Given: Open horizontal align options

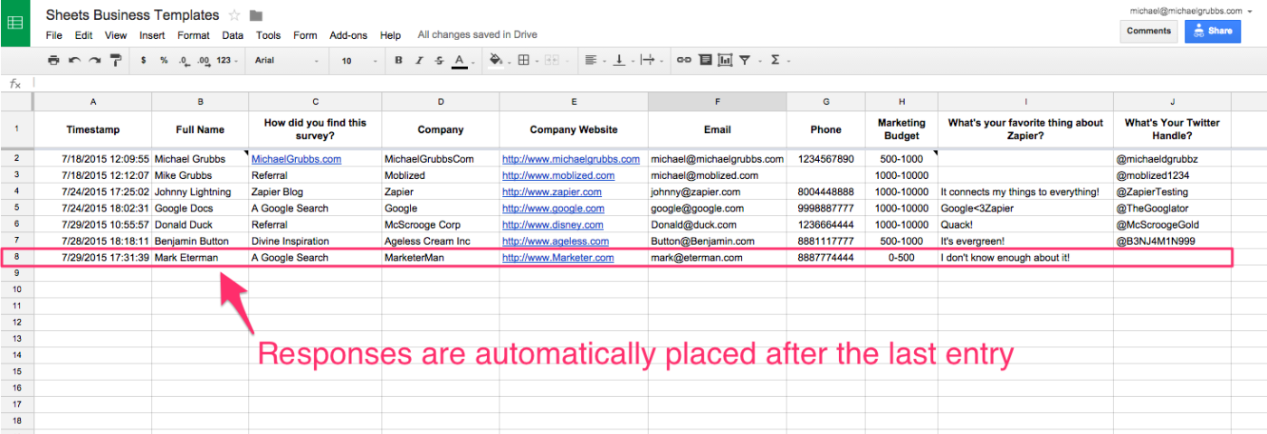Looking at the screenshot, I should pyautogui.click(x=594, y=61).
